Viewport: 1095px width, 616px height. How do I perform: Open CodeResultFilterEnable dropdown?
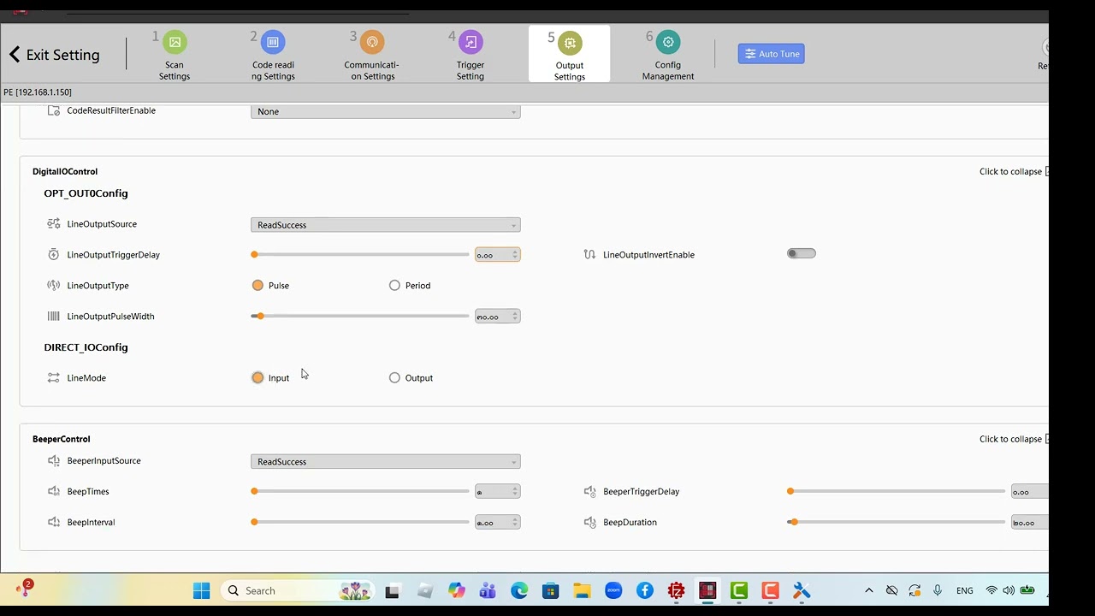point(385,111)
